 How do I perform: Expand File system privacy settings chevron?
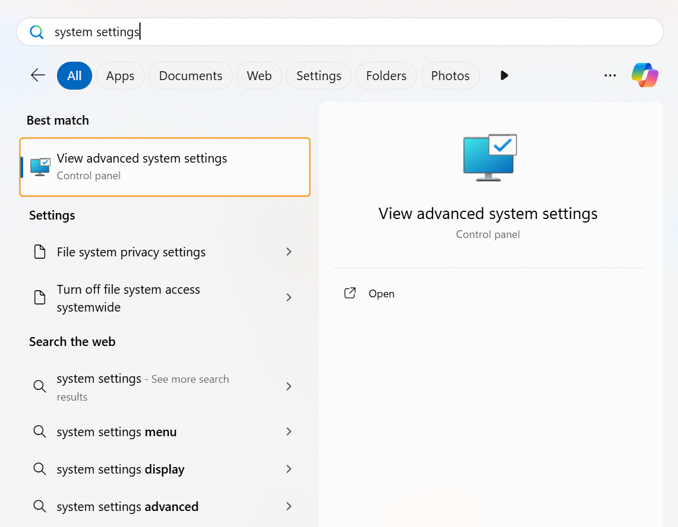(289, 252)
